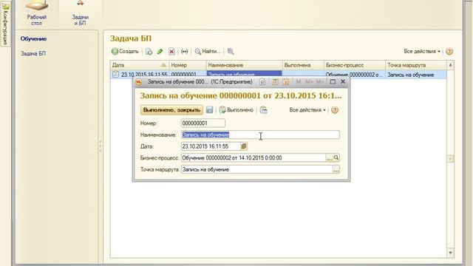The image size is (473, 266).
Task: Click the Точка маршрута column header
Action: (x=416, y=65)
